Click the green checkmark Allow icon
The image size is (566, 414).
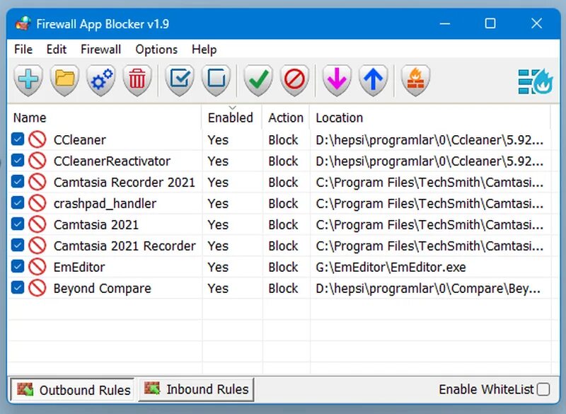pos(258,80)
